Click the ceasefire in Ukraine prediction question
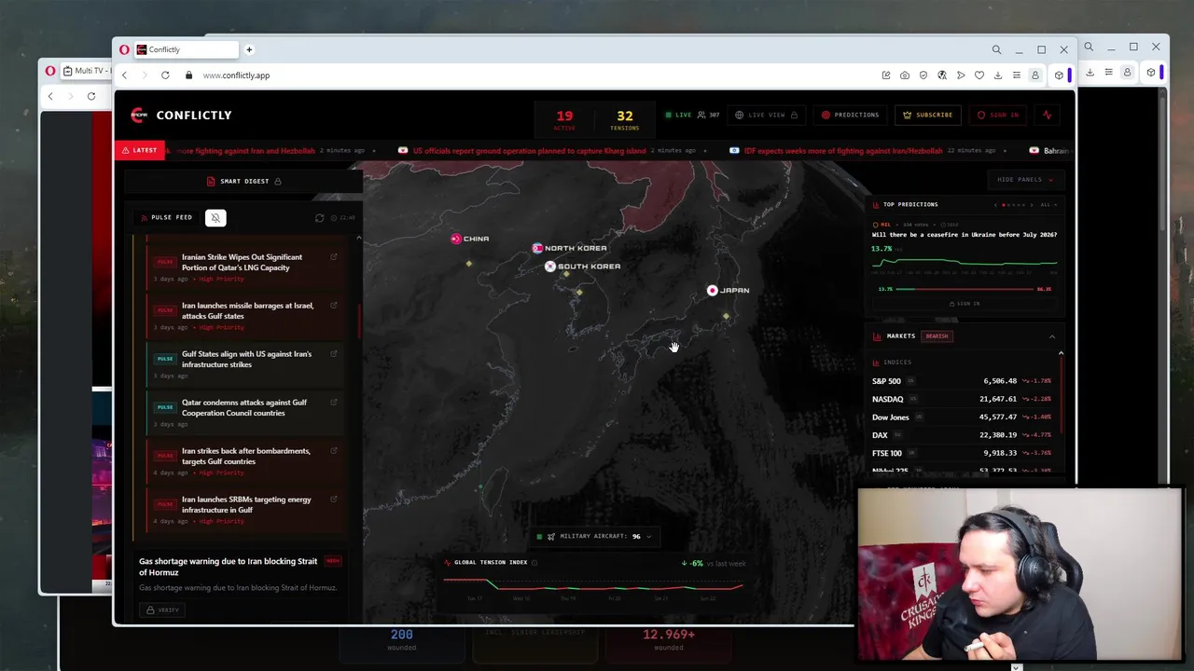1194x671 pixels. [965, 235]
